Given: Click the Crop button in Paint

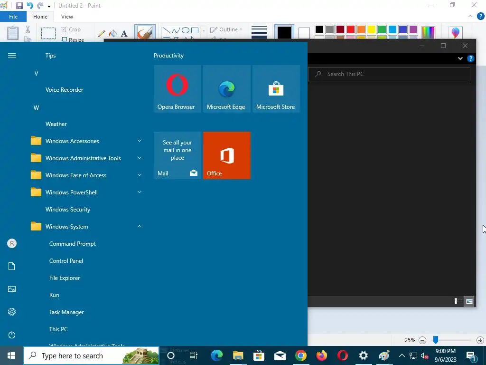Looking at the screenshot, I should pos(71,29).
